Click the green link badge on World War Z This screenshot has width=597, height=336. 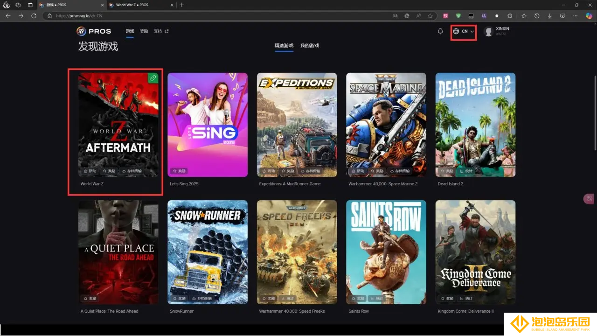click(153, 78)
